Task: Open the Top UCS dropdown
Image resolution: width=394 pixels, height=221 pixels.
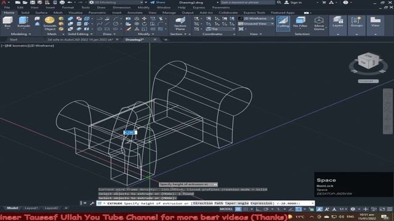Action: tap(220, 29)
